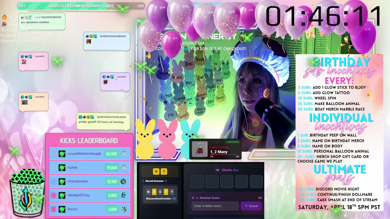This screenshot has width=390, height=219.
Task: Click the '50 SUBS: BDAY MERCH MARBLE RACE' line
Action: click(331, 109)
